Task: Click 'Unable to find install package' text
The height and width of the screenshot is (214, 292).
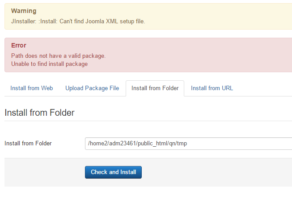Action: 49,64
